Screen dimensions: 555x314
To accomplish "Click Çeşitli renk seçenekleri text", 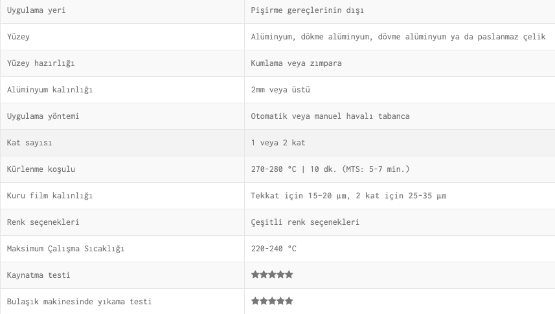I will click(x=305, y=222).
